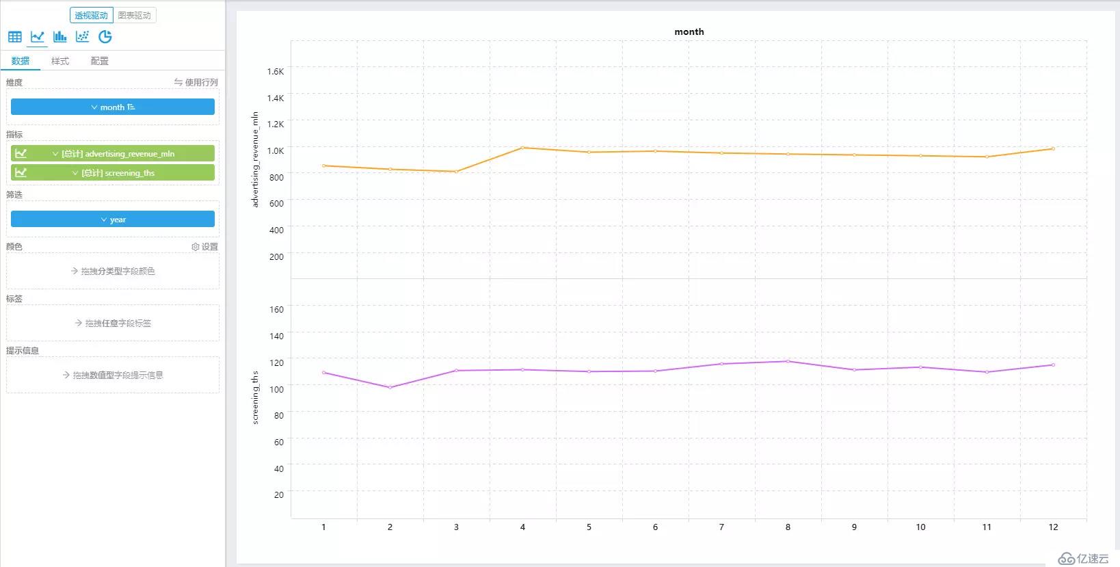
Task: Select the line chart type icon
Action: coord(38,37)
